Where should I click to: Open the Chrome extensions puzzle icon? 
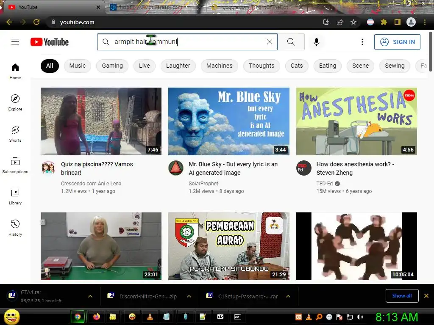384,22
